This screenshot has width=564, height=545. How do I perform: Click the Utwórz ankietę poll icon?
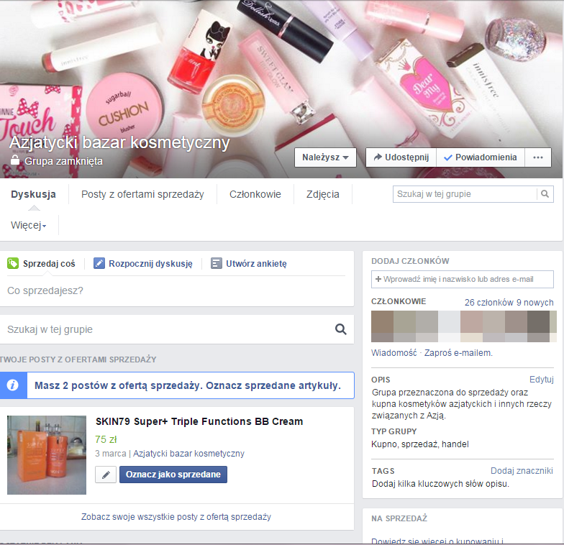(x=216, y=263)
